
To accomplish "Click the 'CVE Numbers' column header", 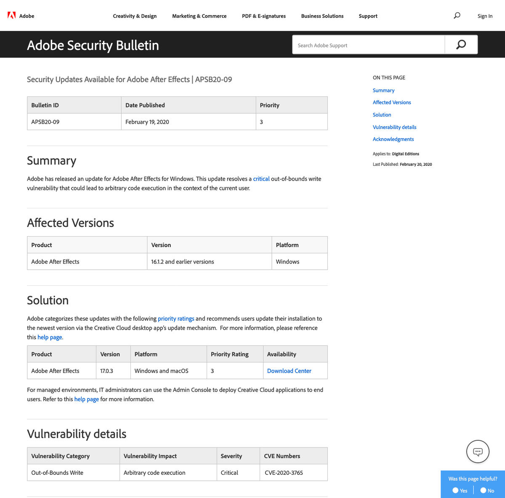I will pos(293,456).
